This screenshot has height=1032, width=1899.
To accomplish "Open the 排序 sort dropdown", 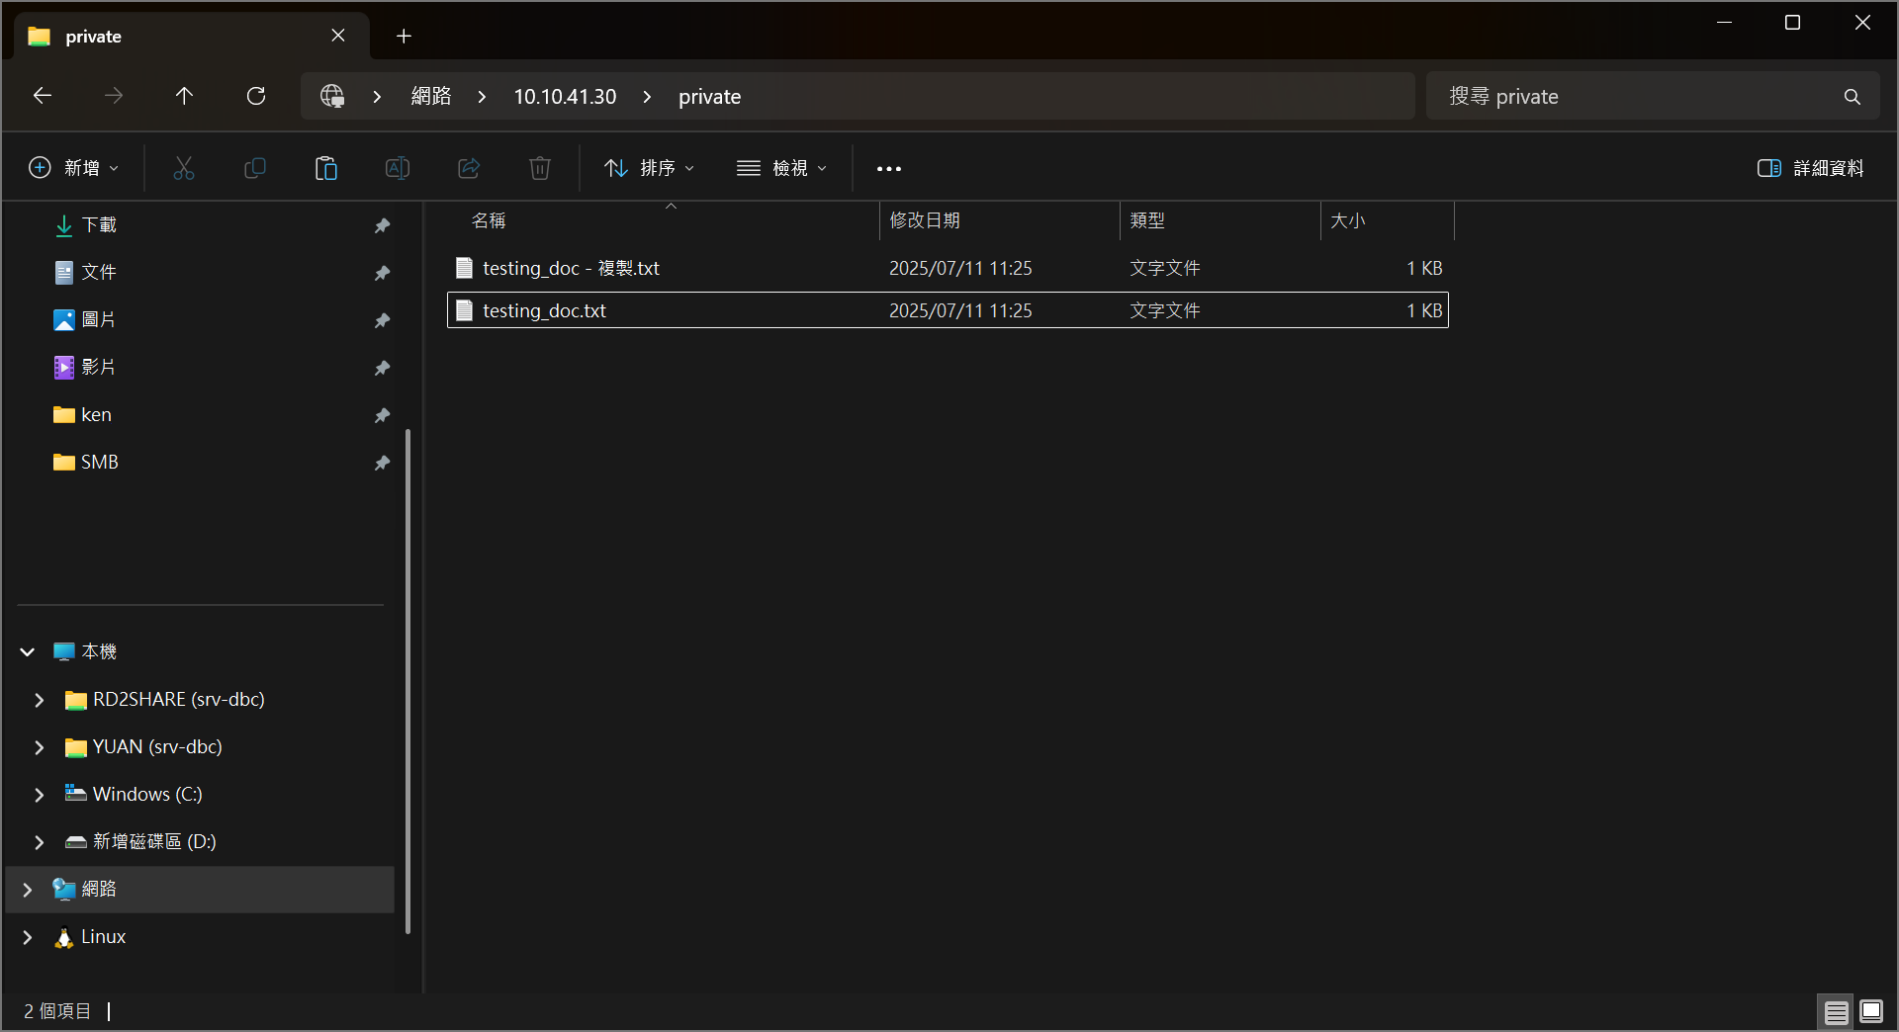I will [x=649, y=168].
